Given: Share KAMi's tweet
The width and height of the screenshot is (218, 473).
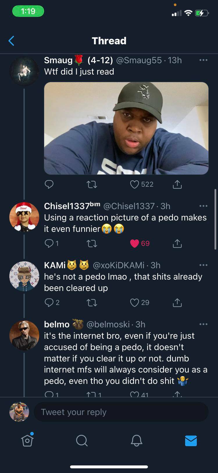Looking at the screenshot, I should [177, 303].
